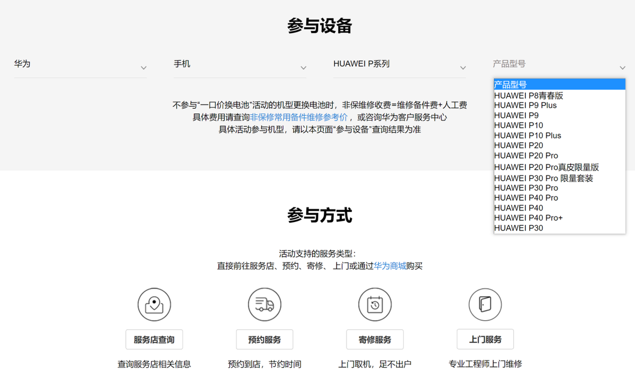The height and width of the screenshot is (381, 635).
Task: Pick HUAWEI P40 Pro+ from the list
Action: tap(559, 218)
